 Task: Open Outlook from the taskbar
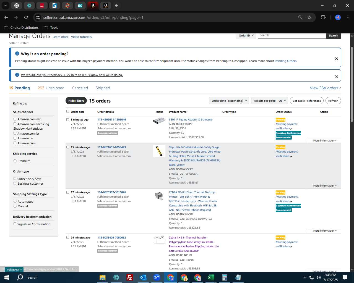click(x=143, y=277)
